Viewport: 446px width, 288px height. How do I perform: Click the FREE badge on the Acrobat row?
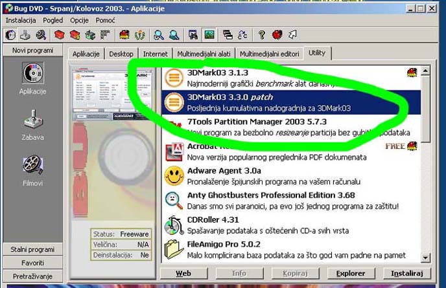395,146
